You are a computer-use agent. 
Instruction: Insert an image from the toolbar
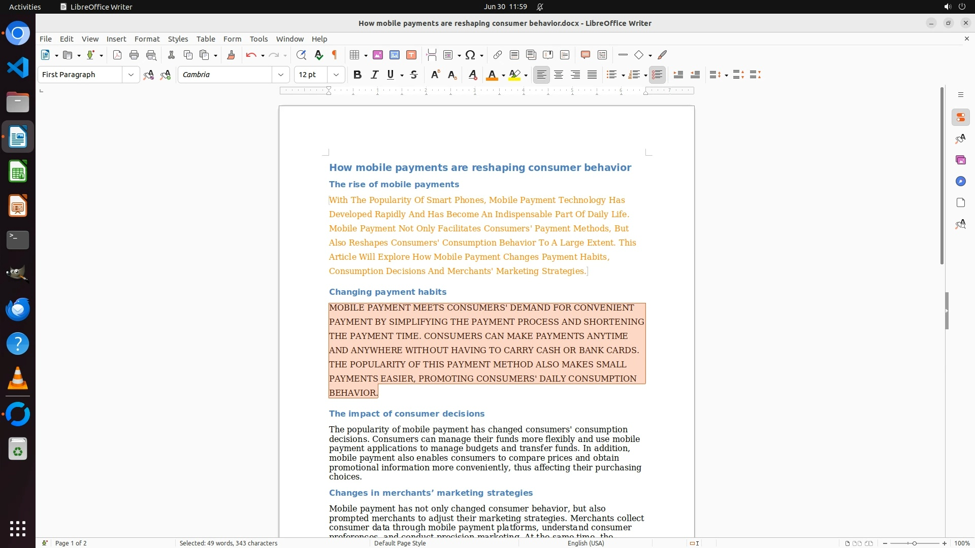(378, 55)
